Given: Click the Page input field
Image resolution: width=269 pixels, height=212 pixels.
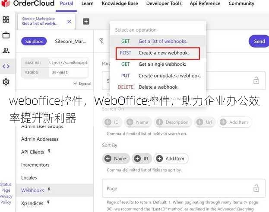Looking at the screenshot, I should click(184, 189).
